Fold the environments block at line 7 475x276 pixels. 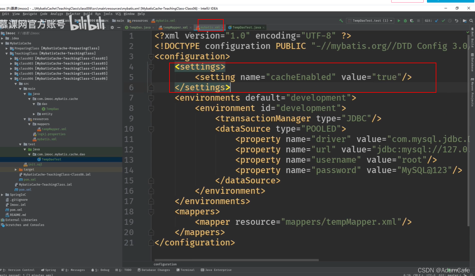coord(151,98)
